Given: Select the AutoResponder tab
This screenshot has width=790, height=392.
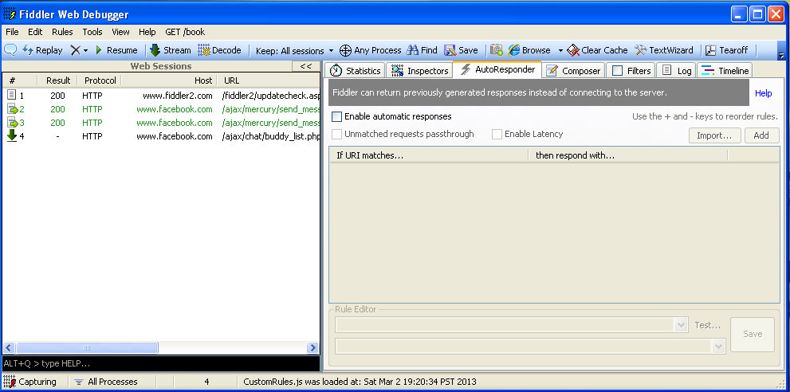Looking at the screenshot, I should click(497, 69).
